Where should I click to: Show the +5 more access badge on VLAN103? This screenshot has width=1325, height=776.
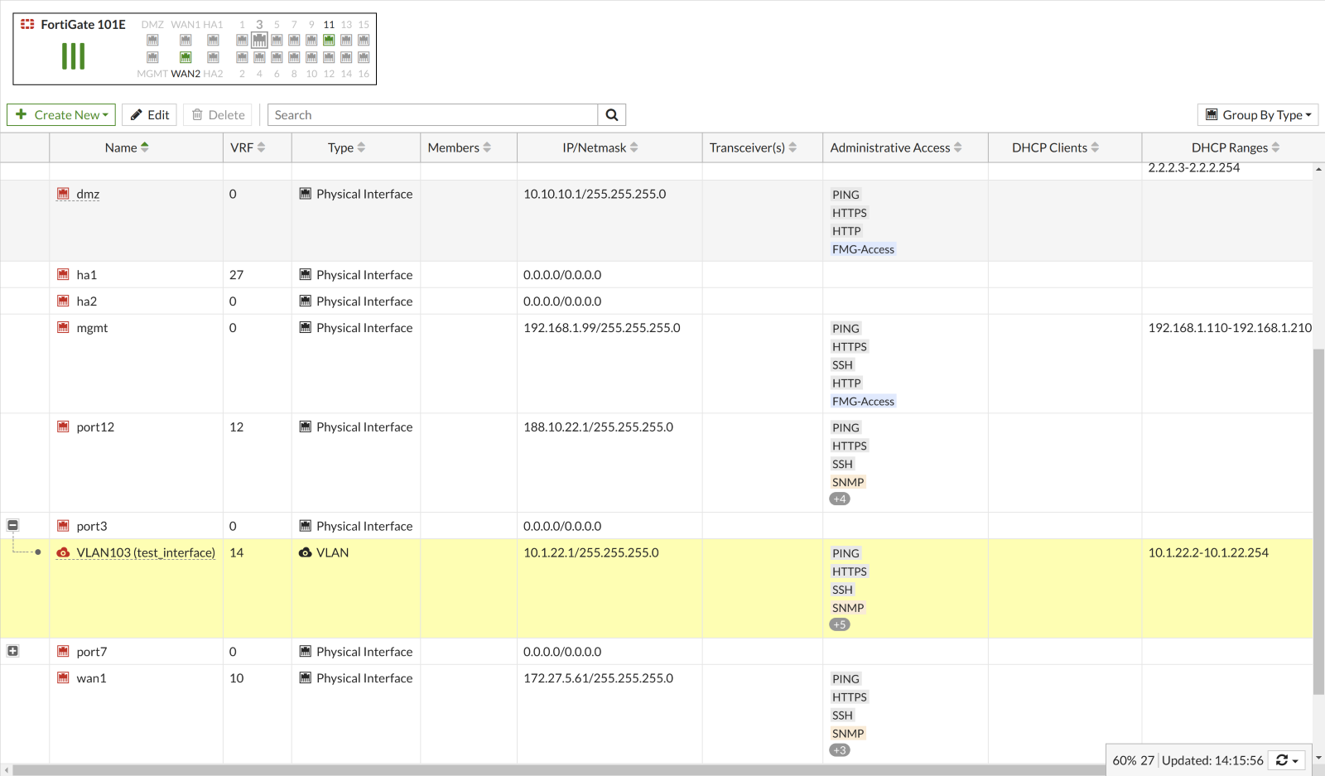pyautogui.click(x=840, y=624)
